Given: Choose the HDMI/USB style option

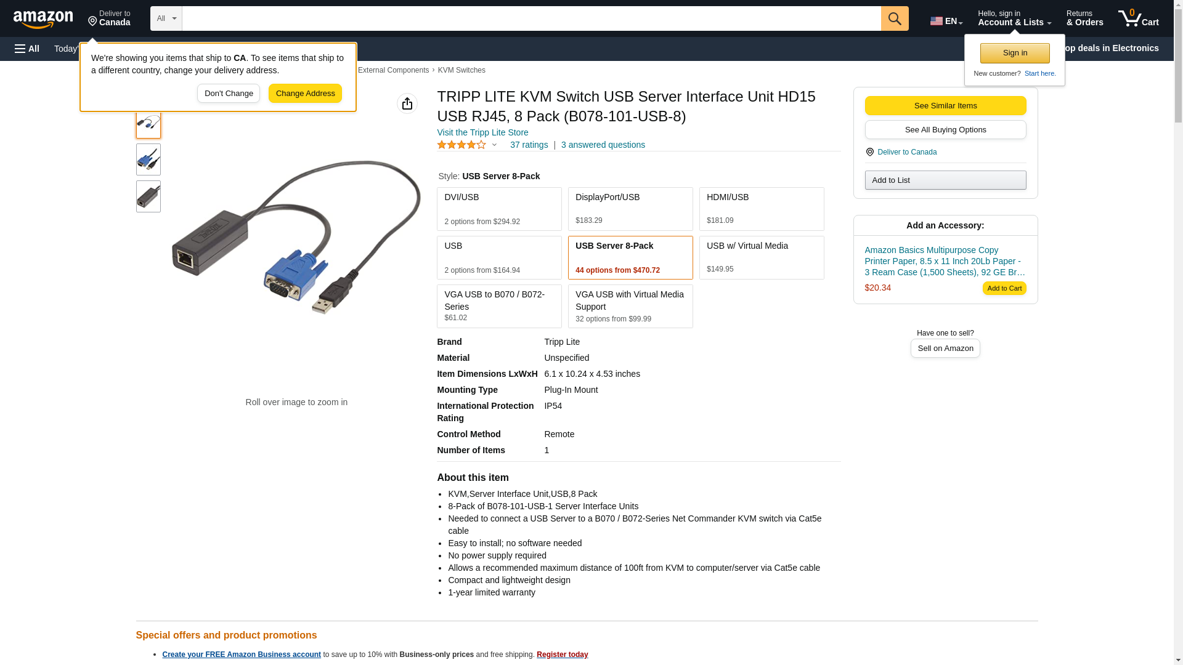Looking at the screenshot, I should click(762, 209).
